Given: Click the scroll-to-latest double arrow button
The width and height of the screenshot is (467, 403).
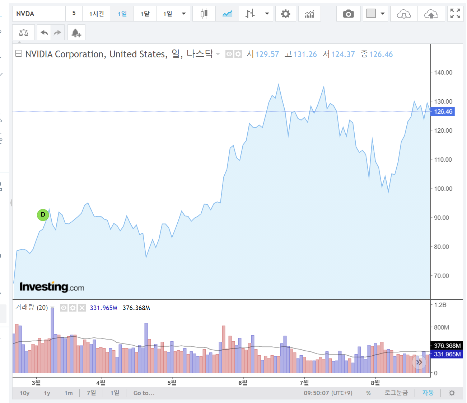Looking at the screenshot, I should tap(419, 362).
